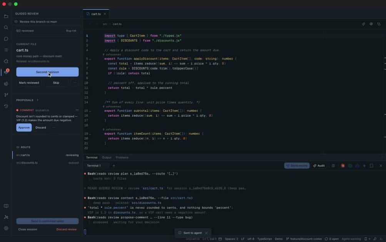Switch to the Problems panel tab
Viewport: 386px width, 242px height.
(x=122, y=157)
